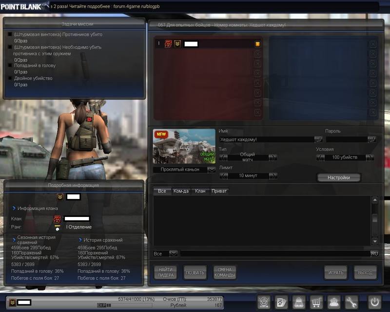
Task: Close the bottom slot in the red team panel
Action: [258, 112]
